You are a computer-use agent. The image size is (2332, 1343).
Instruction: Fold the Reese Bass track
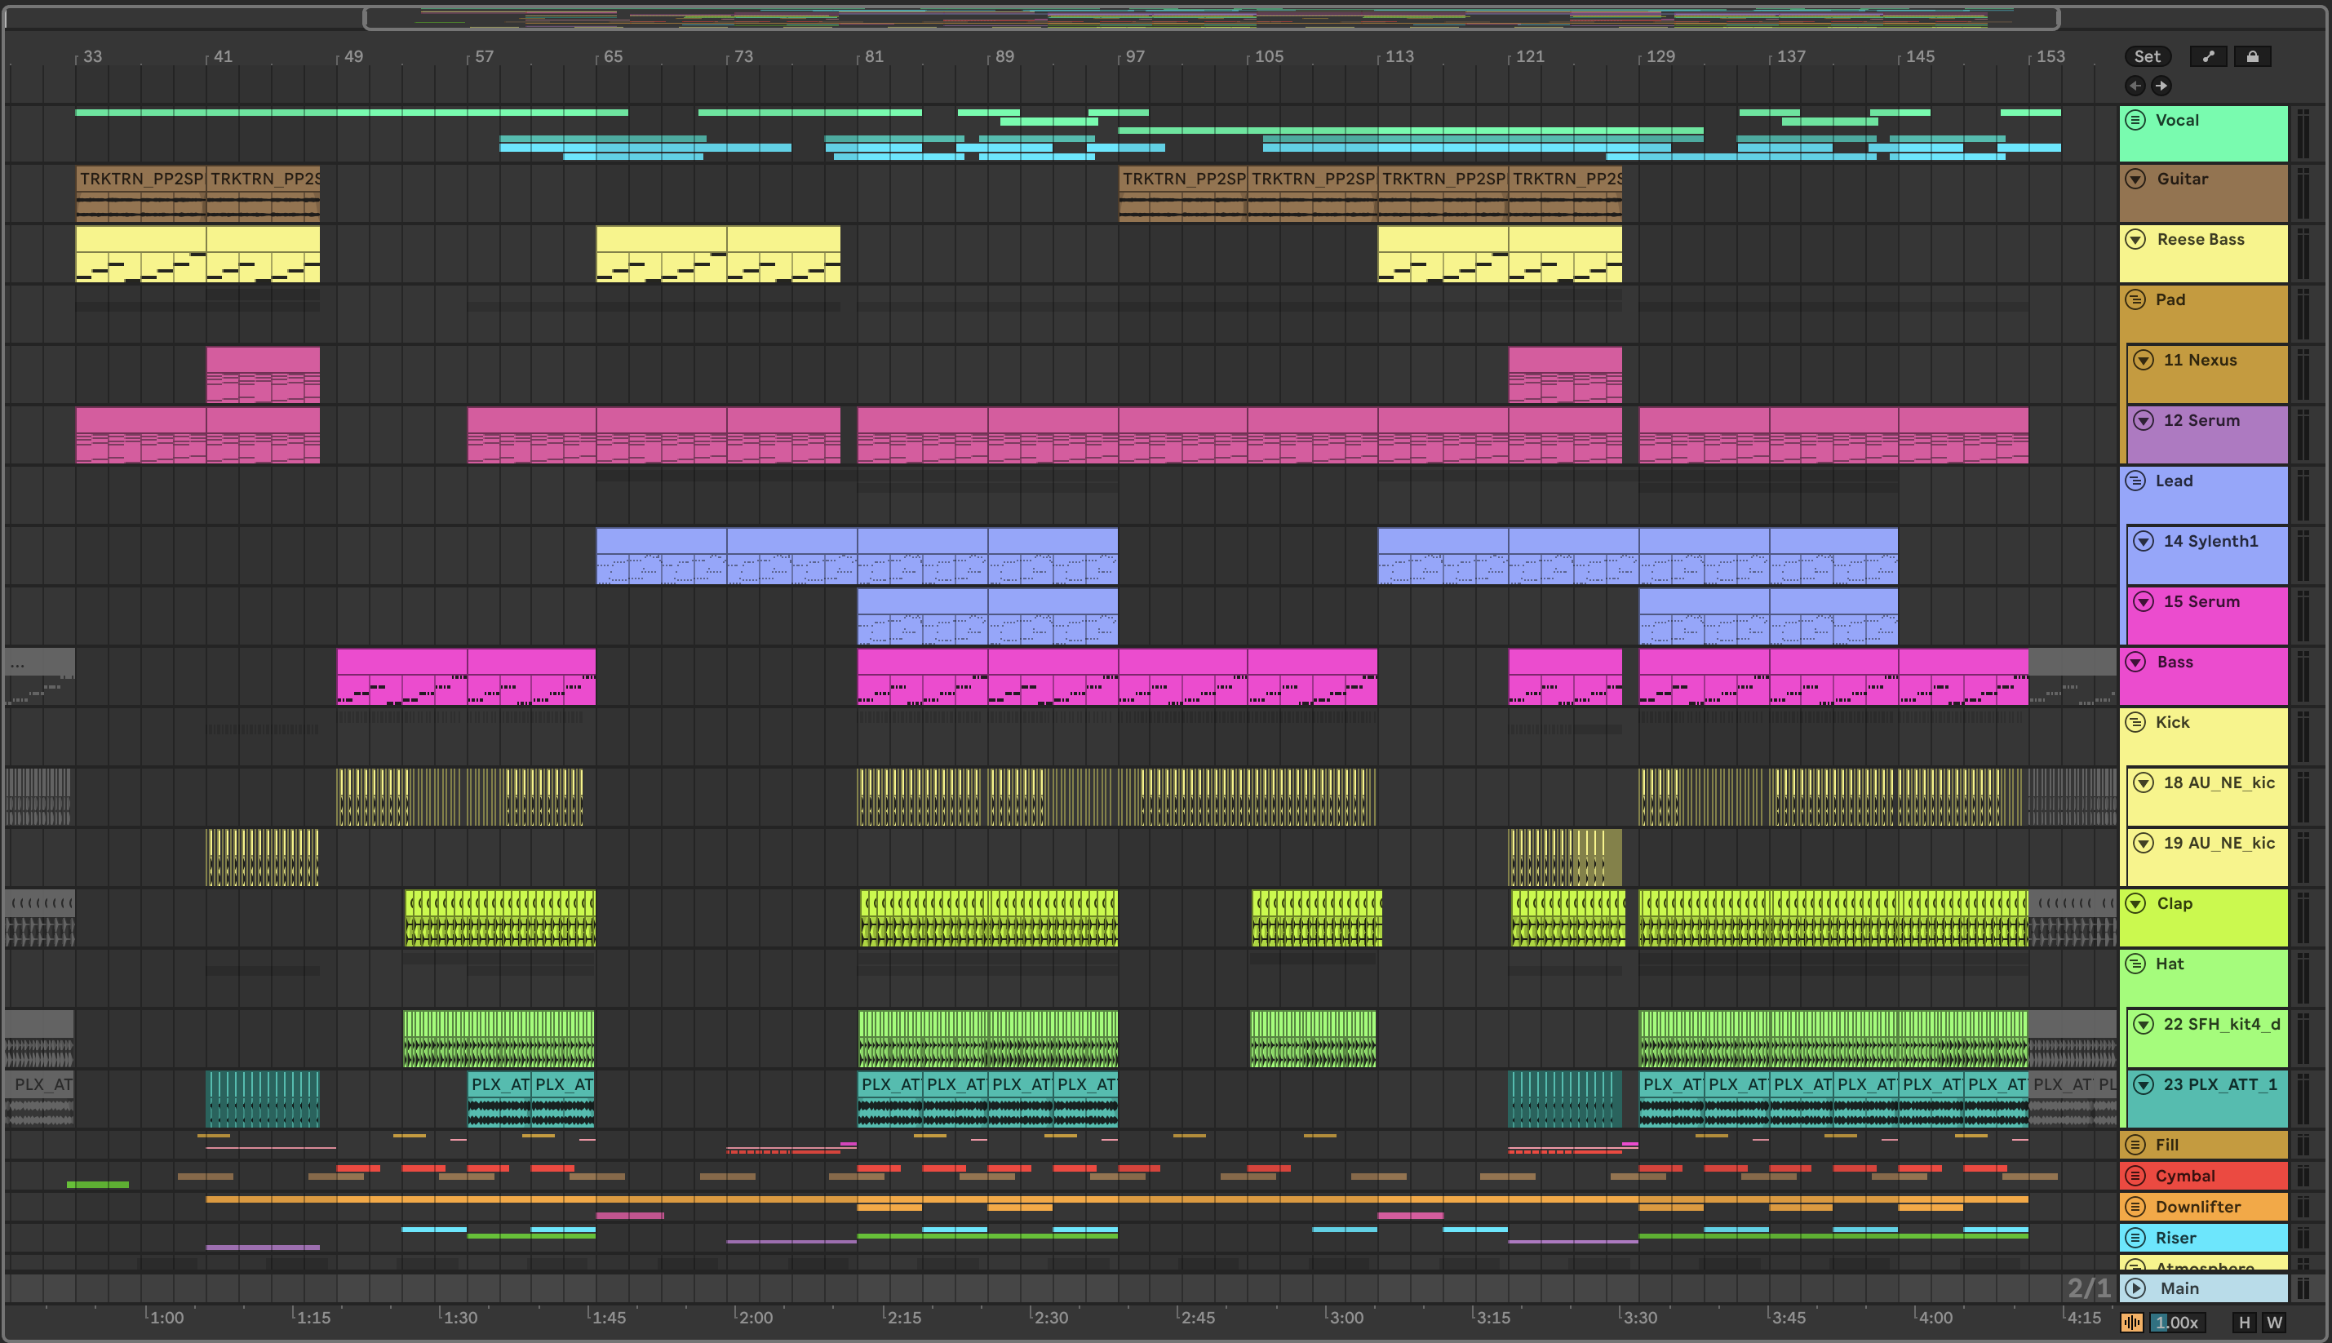pyautogui.click(x=2135, y=239)
